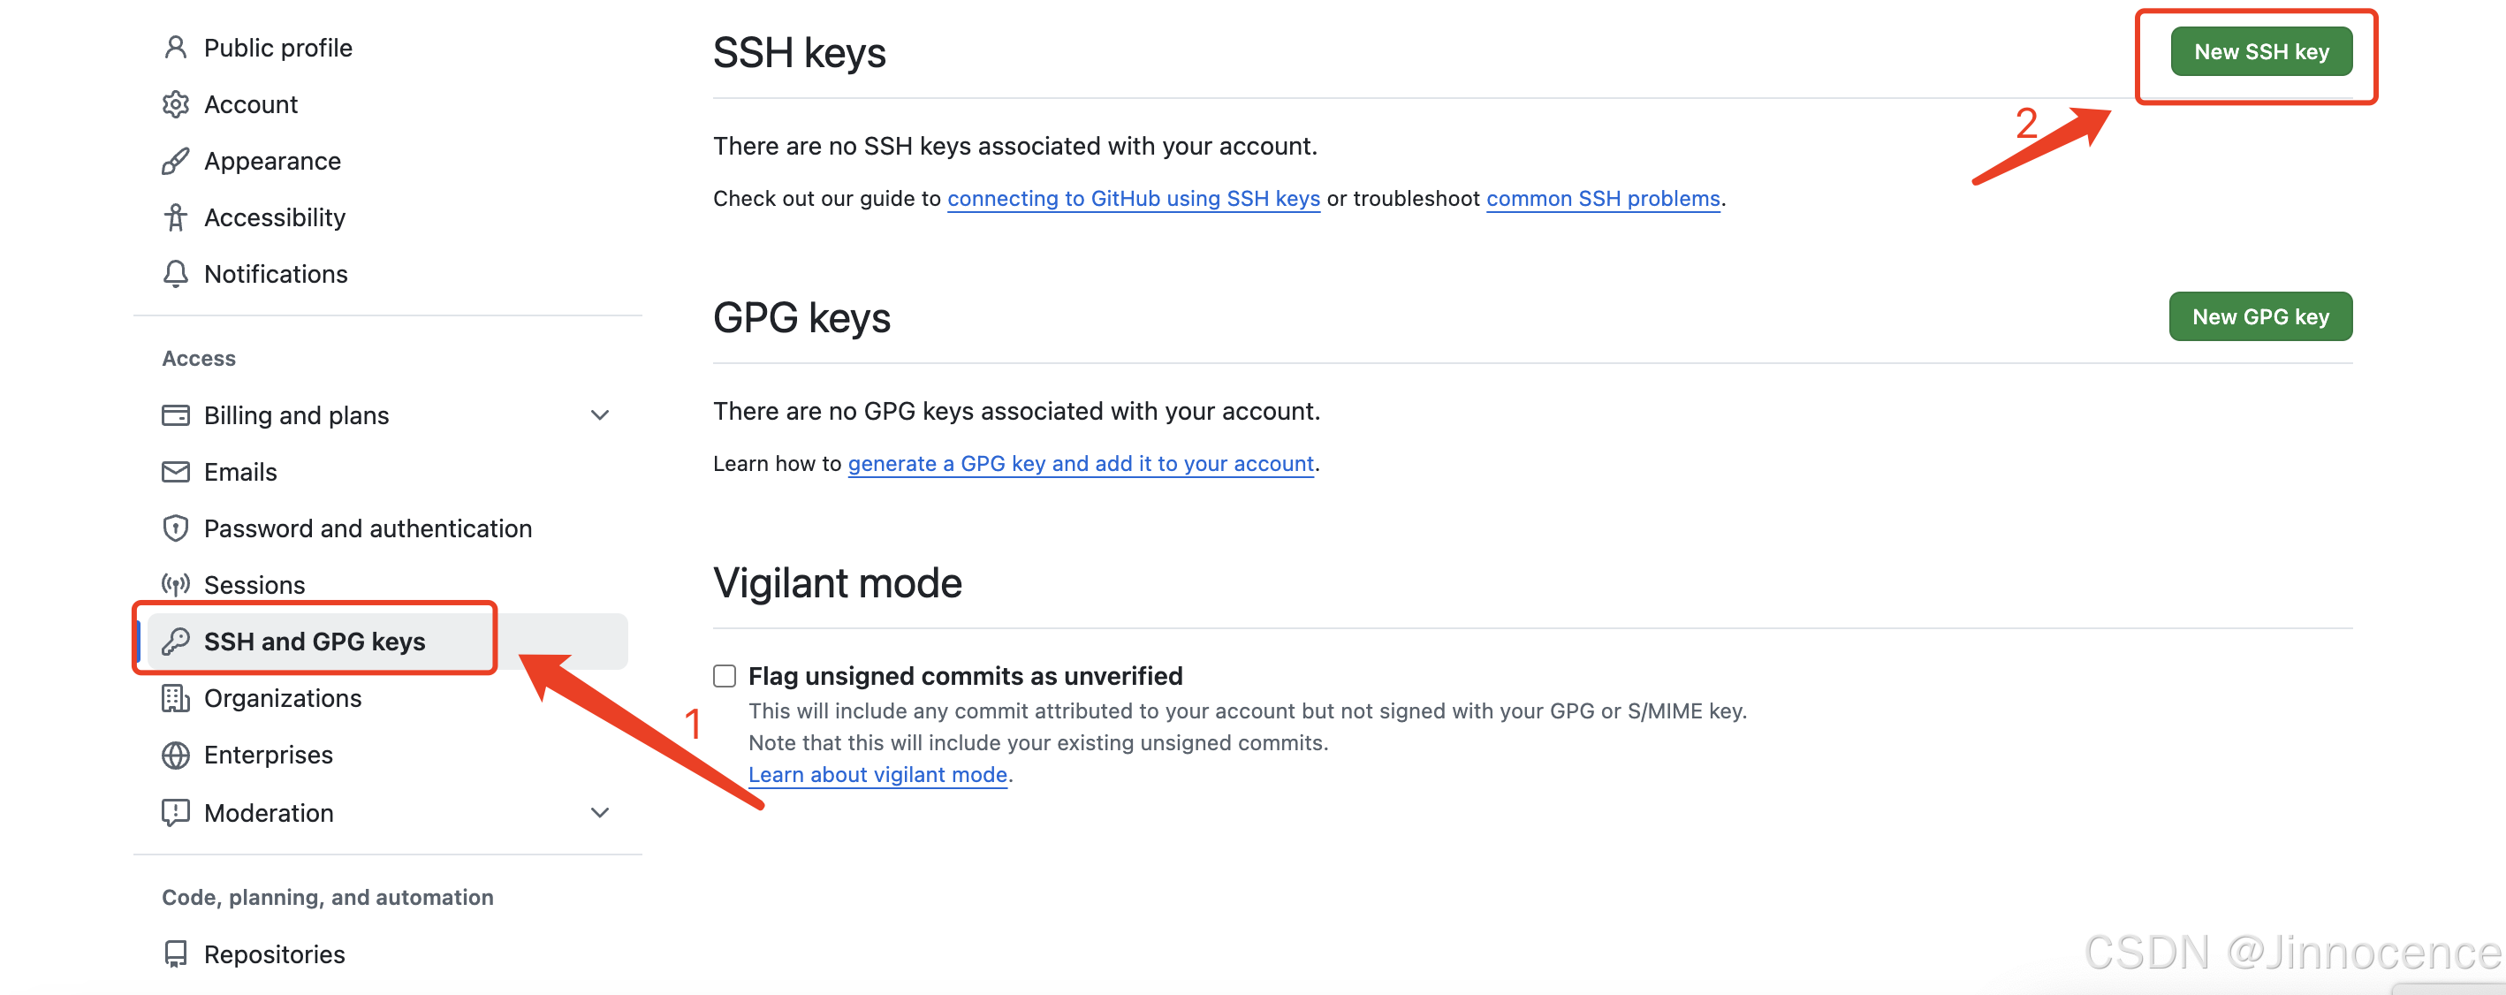Screen dimensions: 2506x995
Task: Click the Public profile person icon
Action: (x=175, y=48)
